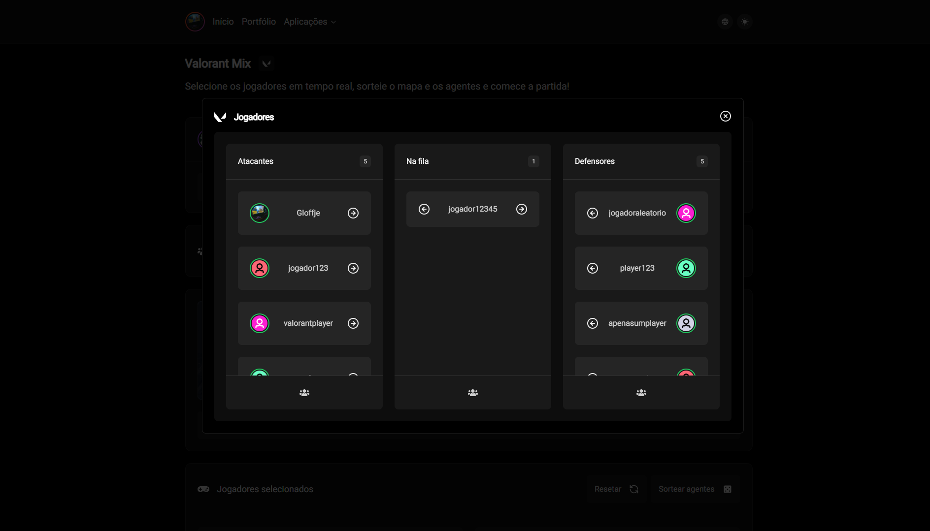Move jogador123 right with arrow icon
The width and height of the screenshot is (930, 531).
point(353,268)
